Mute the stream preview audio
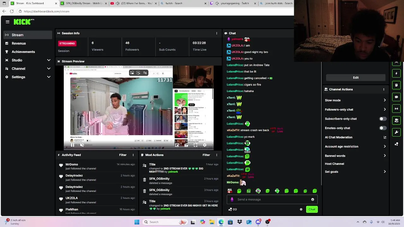 pos(82,145)
